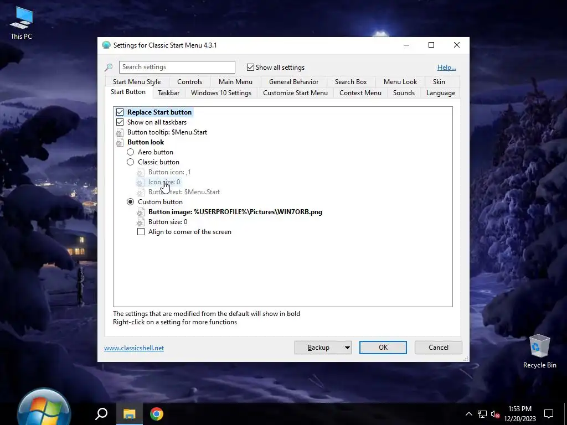Viewport: 567px width, 425px height.
Task: Open This PC desktop icon
Action: coord(22,23)
